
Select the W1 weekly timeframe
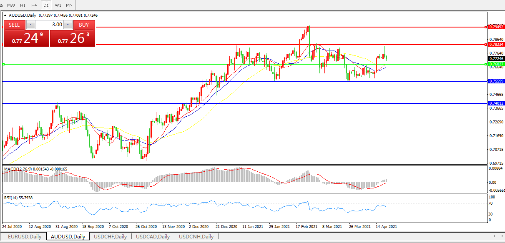pyautogui.click(x=58, y=5)
